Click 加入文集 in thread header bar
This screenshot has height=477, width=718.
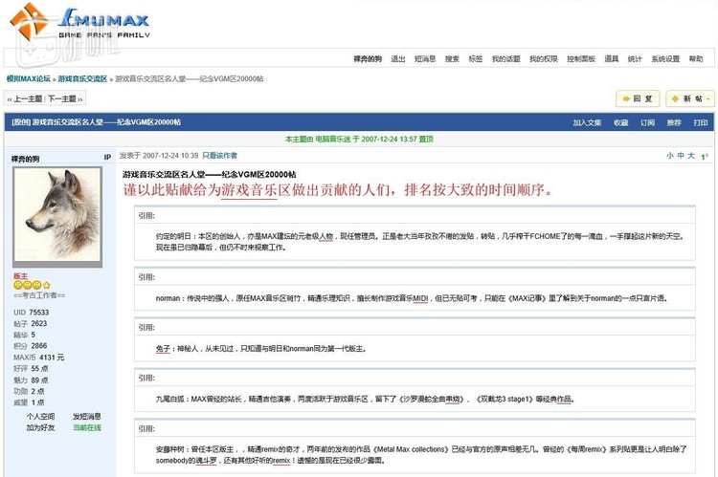(587, 122)
